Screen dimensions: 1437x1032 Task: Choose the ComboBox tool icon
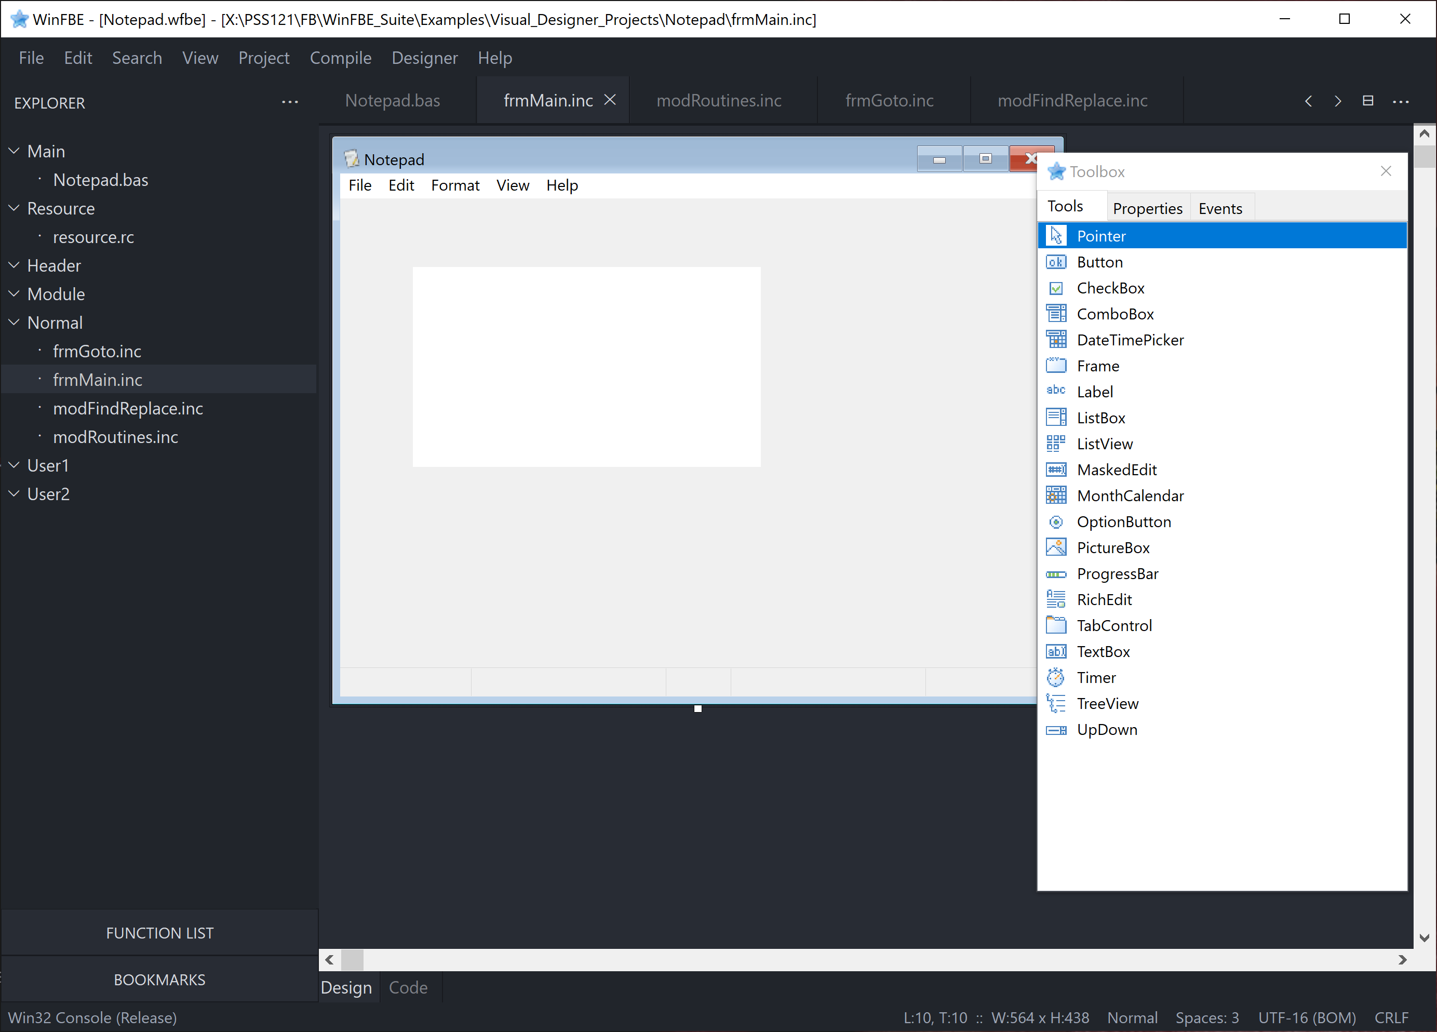1056,314
